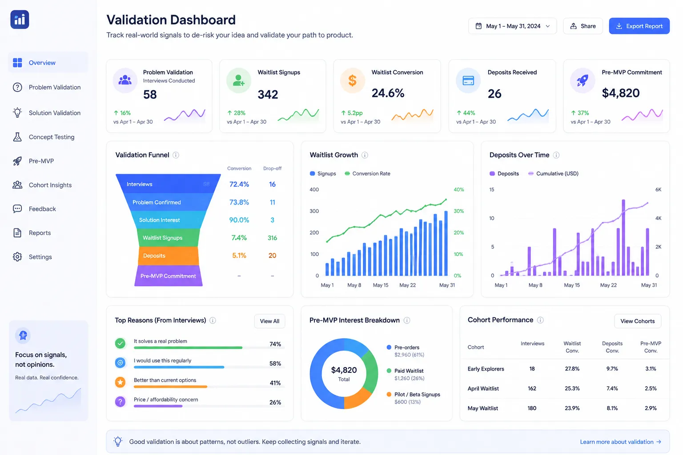Click the green checkmark icon for 'It solves a real problem'
This screenshot has height=455, width=683.
pyautogui.click(x=120, y=343)
